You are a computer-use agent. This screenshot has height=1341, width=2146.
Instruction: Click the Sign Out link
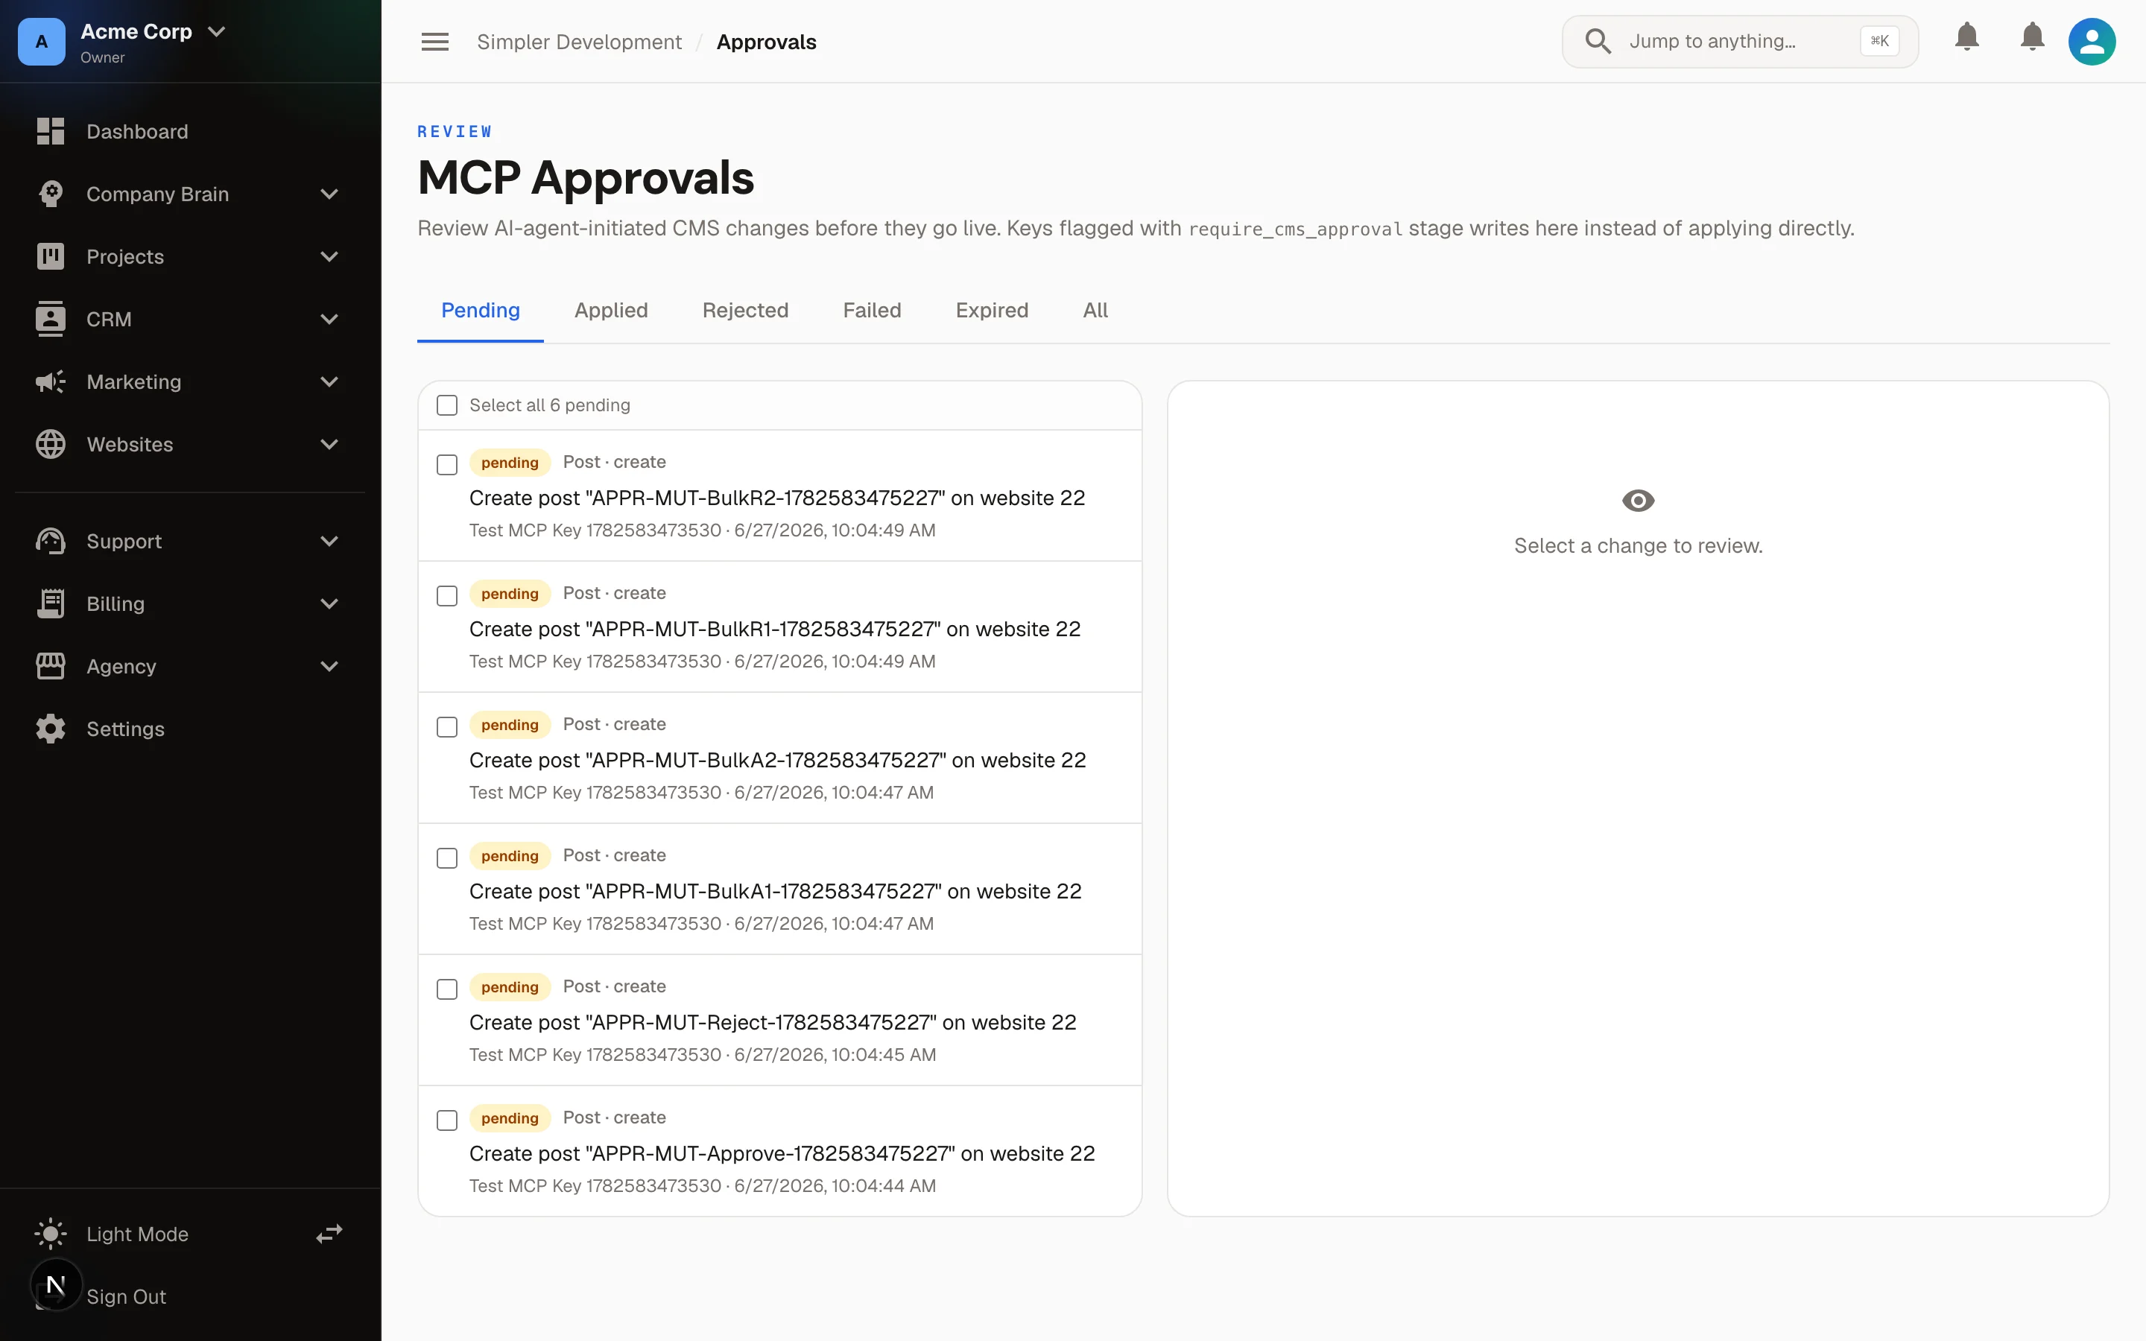(126, 1296)
